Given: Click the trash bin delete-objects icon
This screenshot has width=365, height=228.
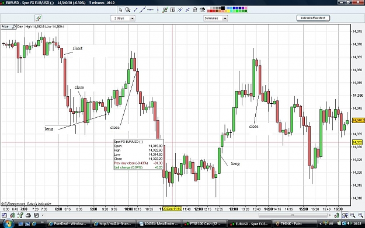Looking at the screenshot, I should tap(195, 10).
